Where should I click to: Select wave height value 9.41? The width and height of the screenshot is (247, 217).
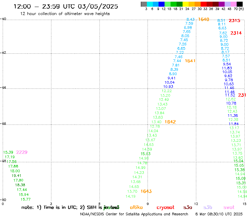(x=171, y=78)
